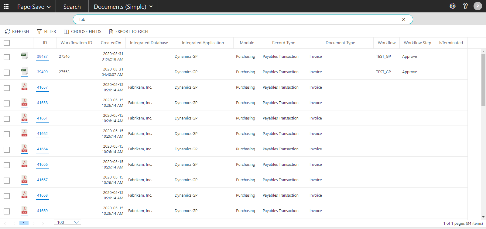This screenshot has width=486, height=229.
Task: Open the user profile avatar
Action: click(x=477, y=6)
